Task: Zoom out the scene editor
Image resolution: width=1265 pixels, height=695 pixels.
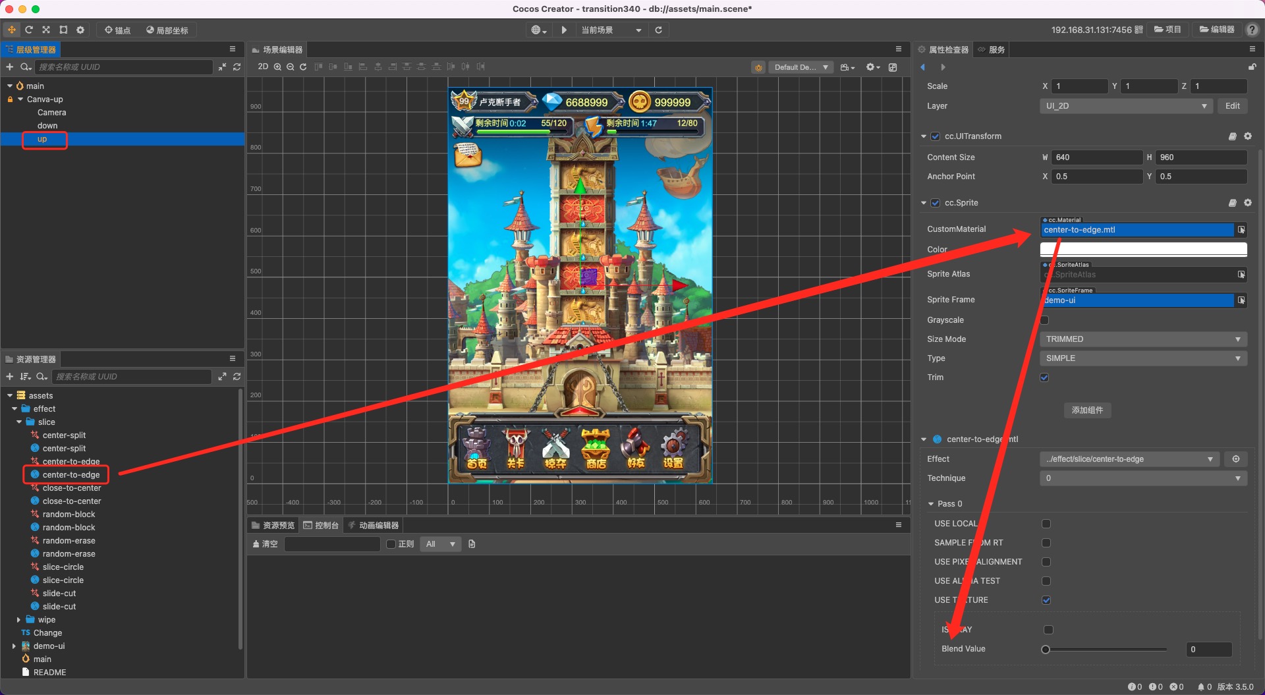Action: (290, 67)
